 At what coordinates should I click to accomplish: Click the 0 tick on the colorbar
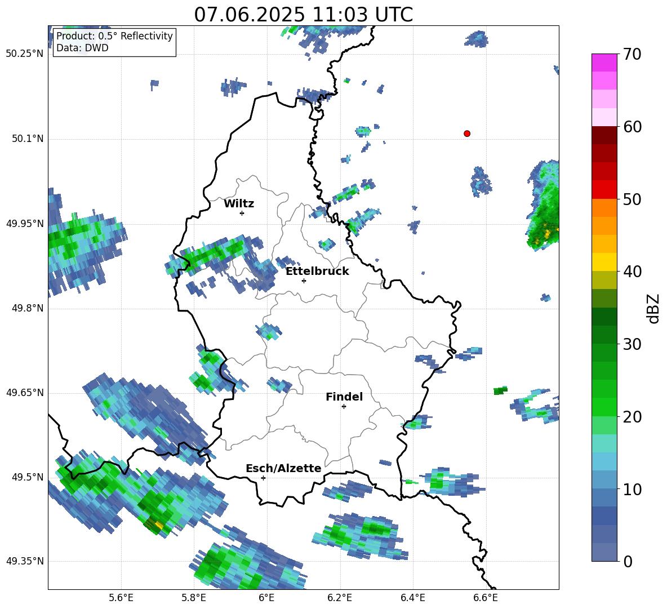pyautogui.click(x=628, y=561)
